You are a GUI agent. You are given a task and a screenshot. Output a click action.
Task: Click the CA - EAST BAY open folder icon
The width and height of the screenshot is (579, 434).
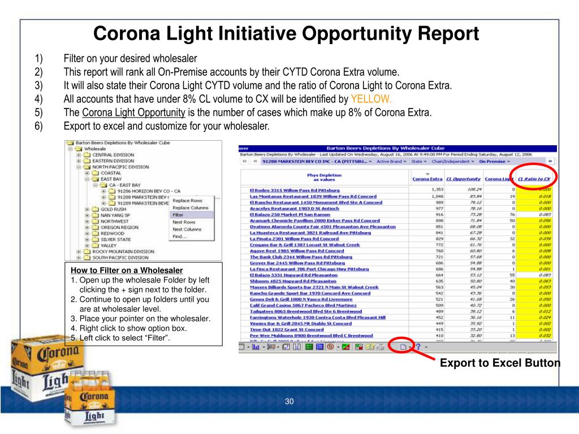(104, 185)
